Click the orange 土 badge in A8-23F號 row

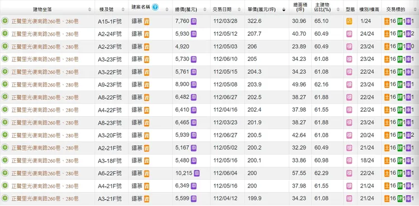pos(387,123)
